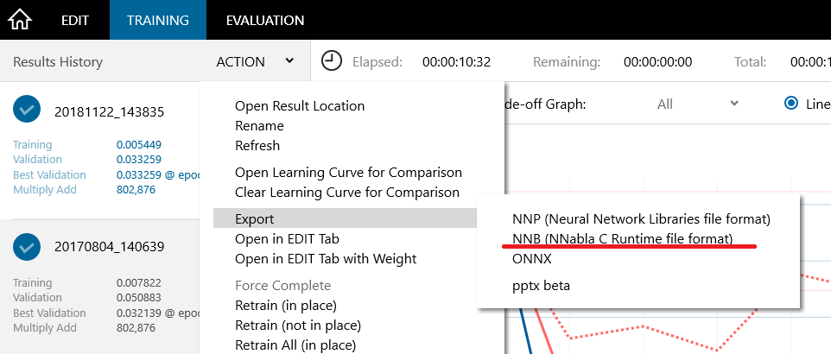Click checkmark icon for result 20170804_140639
831x354 pixels.
[x=28, y=246]
